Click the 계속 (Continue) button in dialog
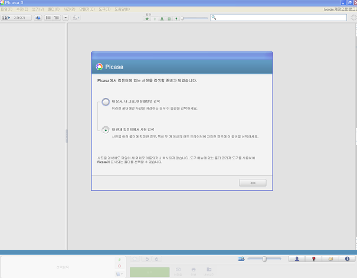 pos(253,183)
